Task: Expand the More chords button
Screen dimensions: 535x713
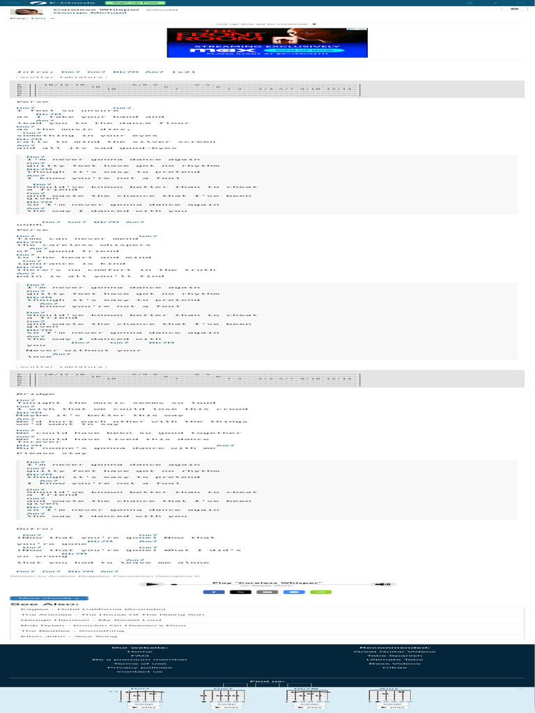Action: (49, 598)
